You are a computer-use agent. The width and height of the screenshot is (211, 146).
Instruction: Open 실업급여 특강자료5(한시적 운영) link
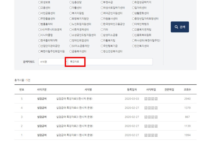74,99
